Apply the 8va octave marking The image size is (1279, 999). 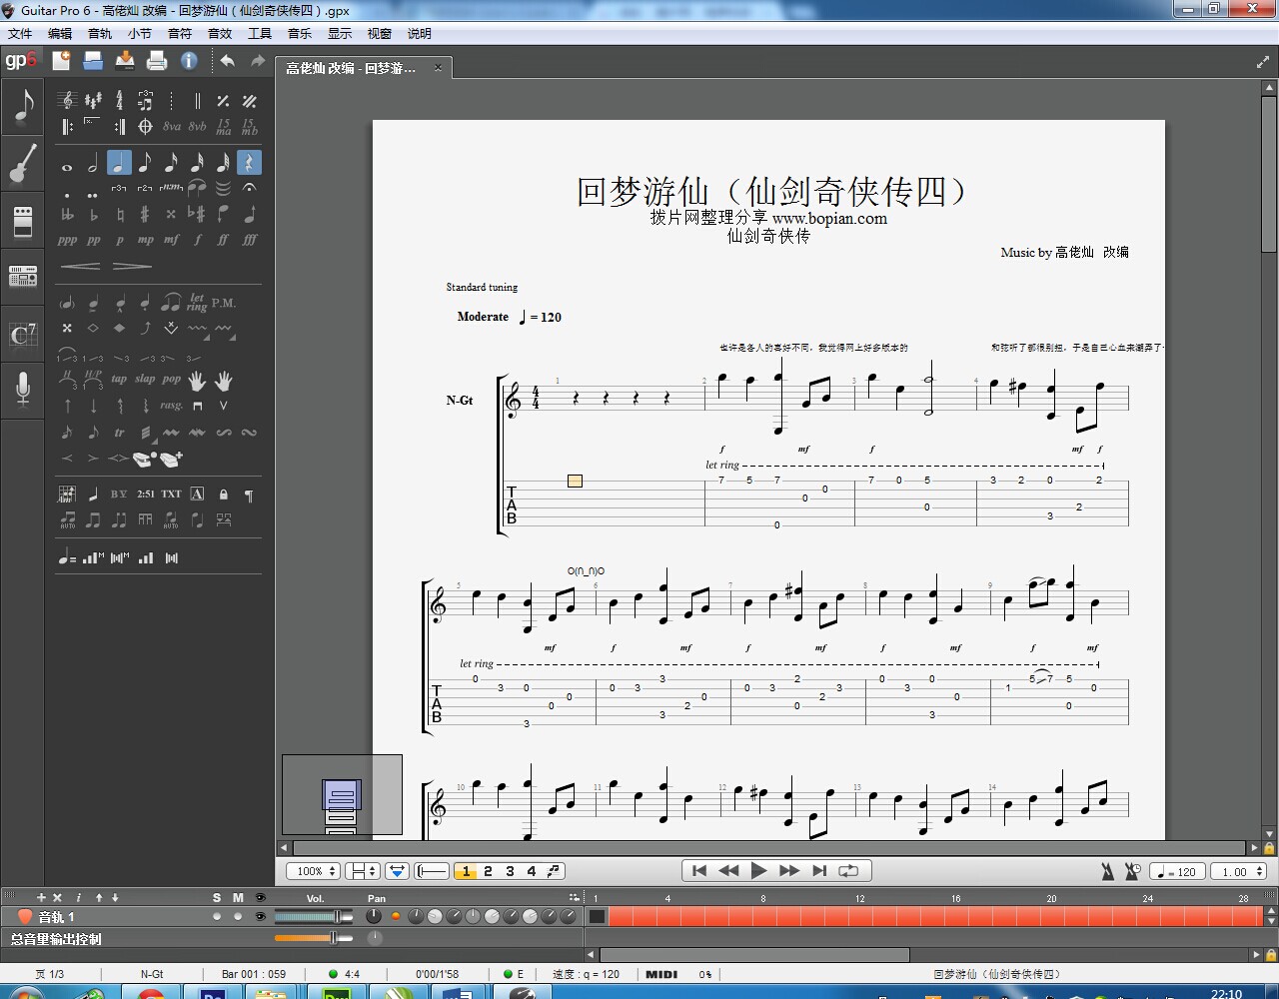172,127
